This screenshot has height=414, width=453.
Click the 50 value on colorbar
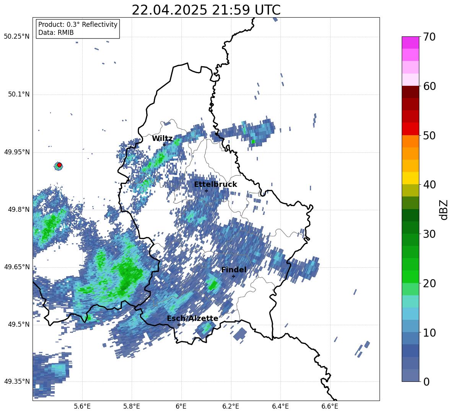click(x=429, y=135)
